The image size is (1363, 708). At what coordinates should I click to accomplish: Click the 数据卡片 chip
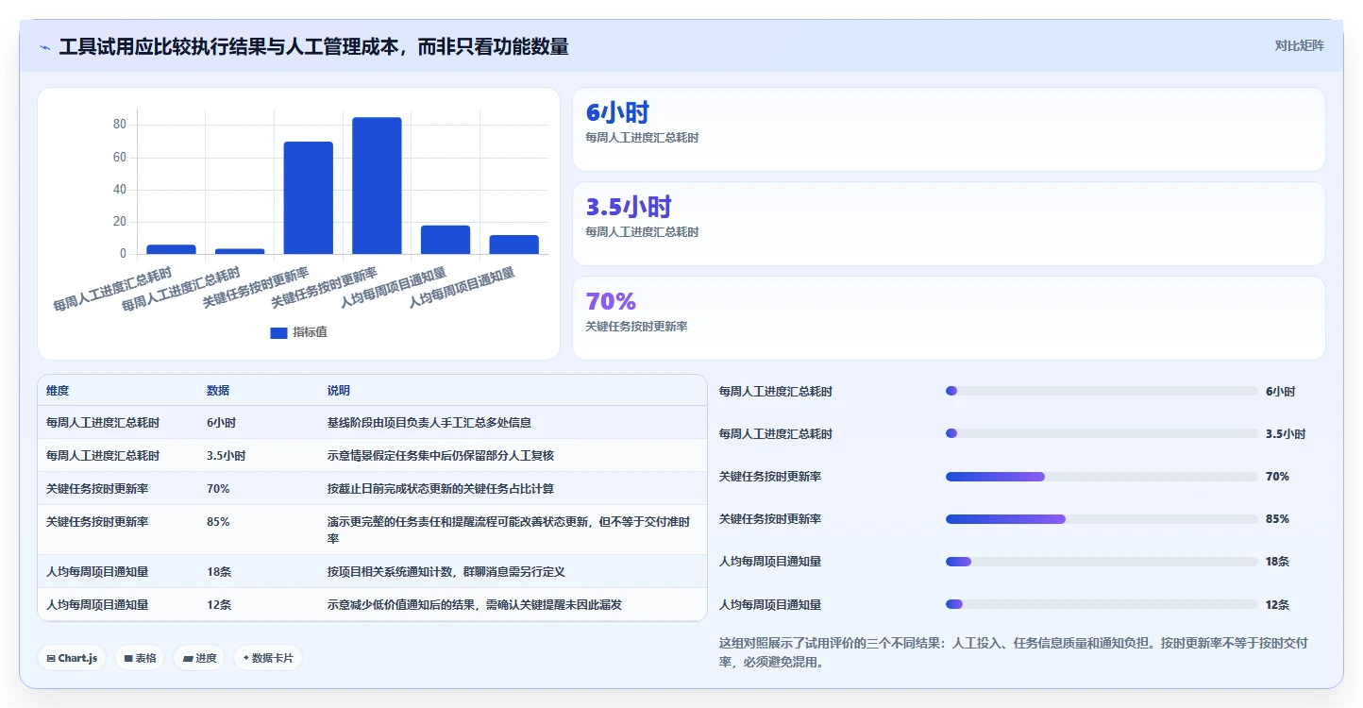pyautogui.click(x=268, y=658)
